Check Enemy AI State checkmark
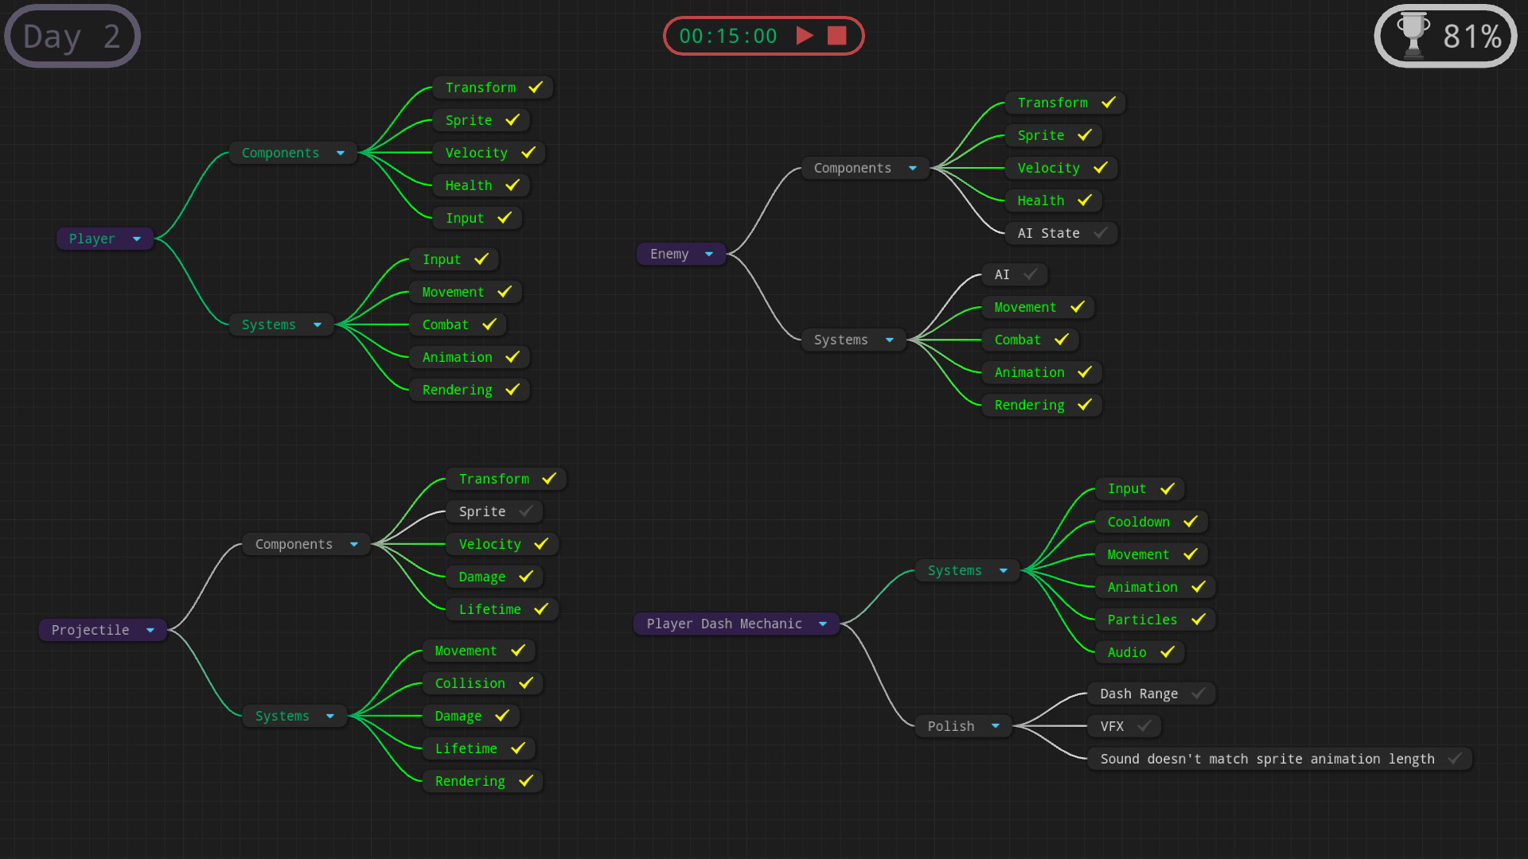The height and width of the screenshot is (859, 1528). (1101, 232)
